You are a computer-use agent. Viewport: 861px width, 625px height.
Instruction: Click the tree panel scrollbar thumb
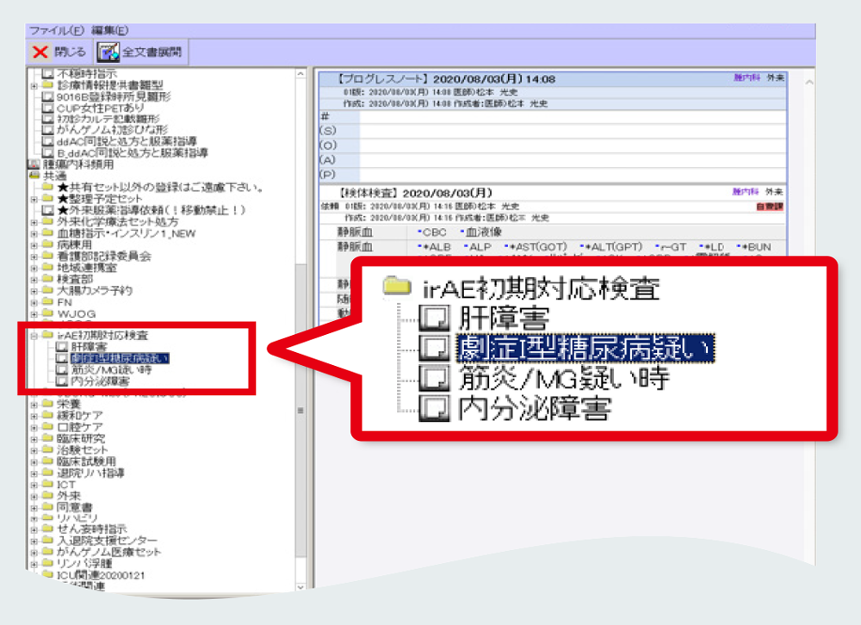[300, 411]
